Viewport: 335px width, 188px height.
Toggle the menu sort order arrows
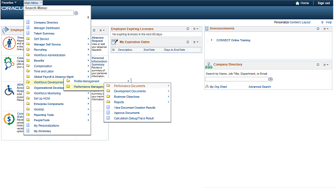coord(88,17)
